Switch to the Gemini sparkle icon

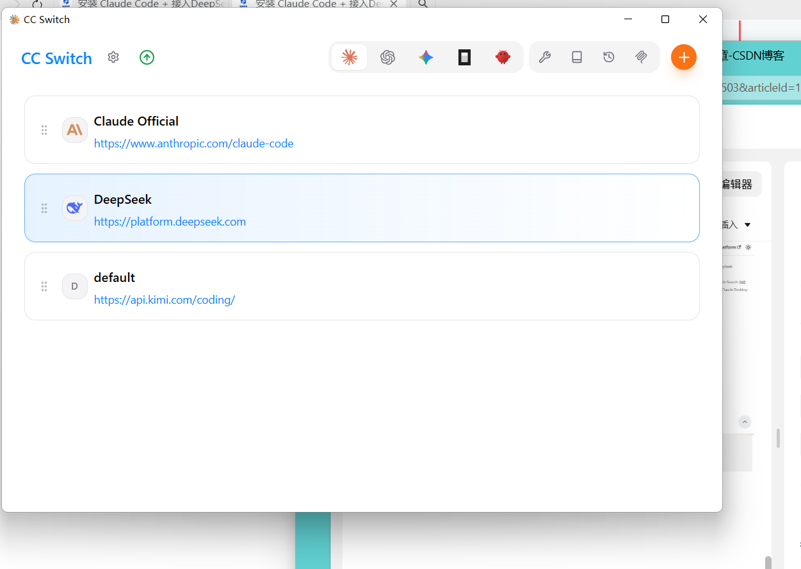426,57
